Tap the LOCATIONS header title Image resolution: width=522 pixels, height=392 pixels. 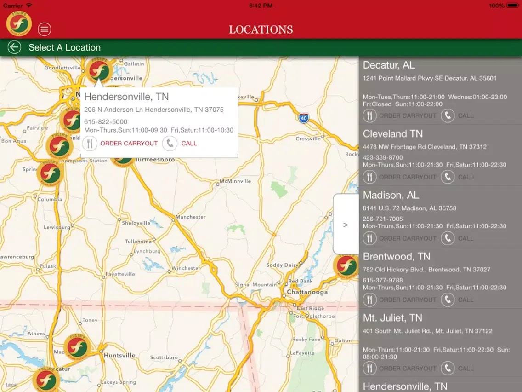(x=261, y=29)
